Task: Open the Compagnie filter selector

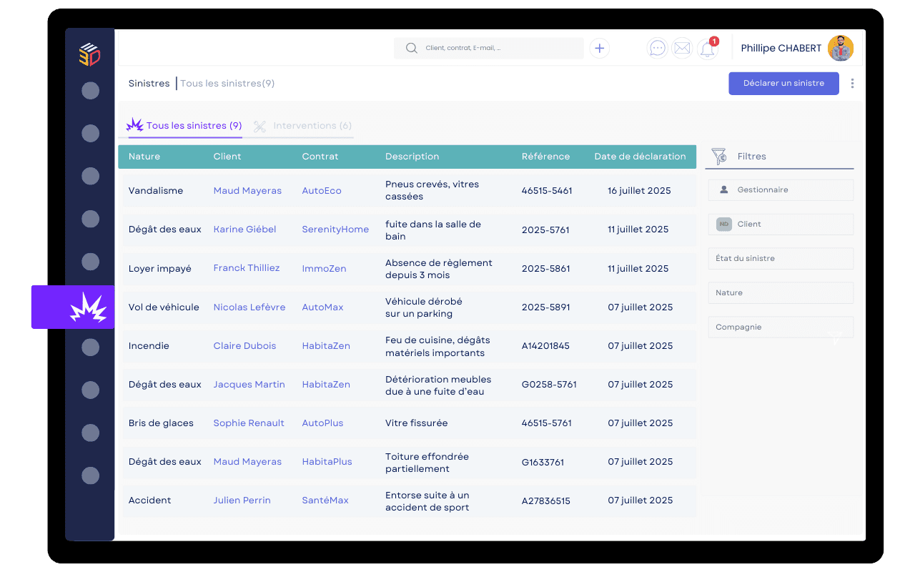Action: pos(781,327)
